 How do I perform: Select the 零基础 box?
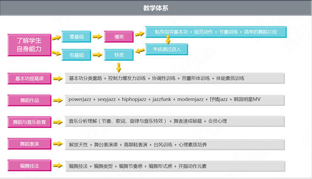click(x=77, y=37)
